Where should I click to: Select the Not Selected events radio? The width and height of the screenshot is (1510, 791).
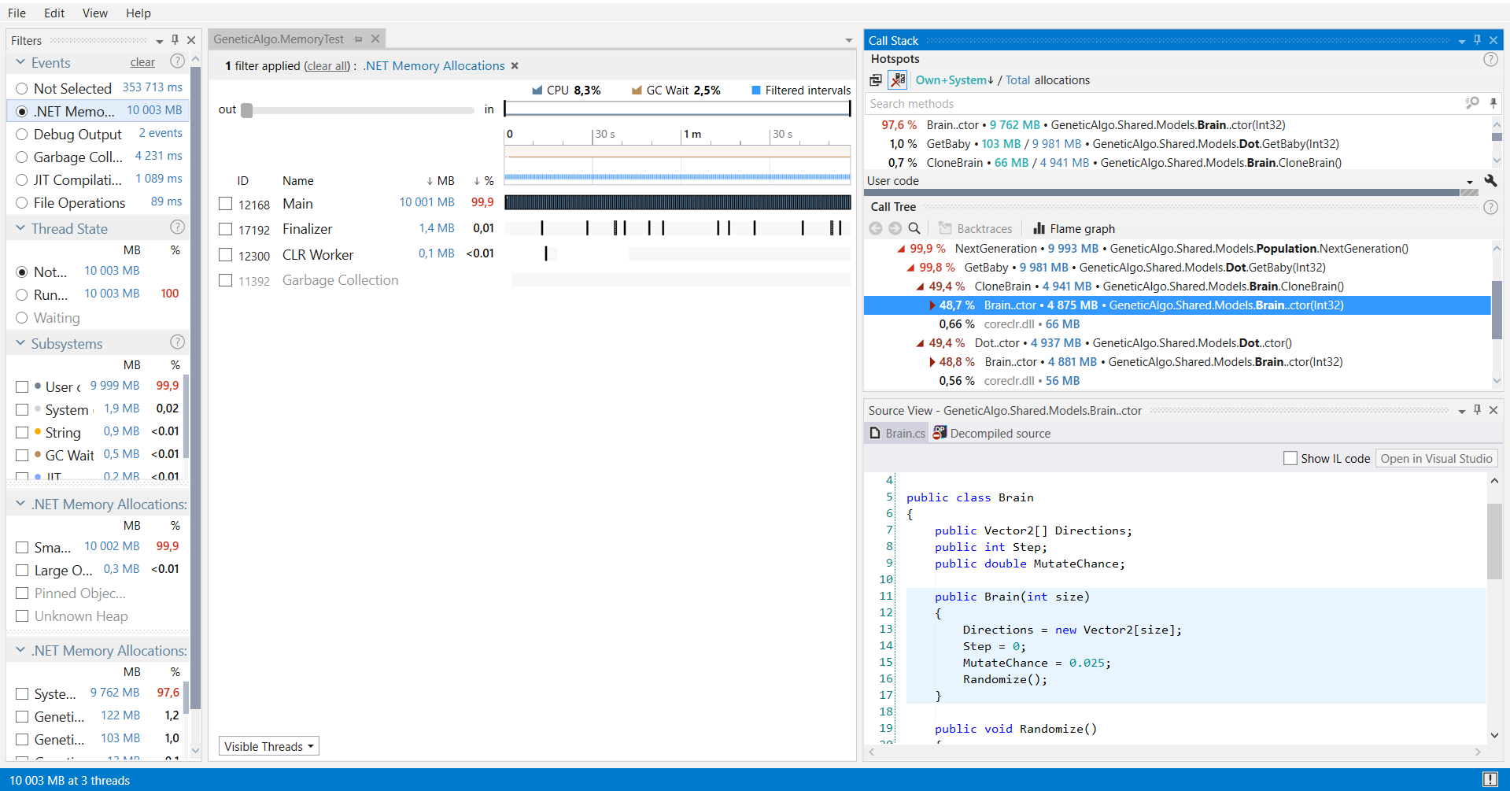click(x=22, y=89)
